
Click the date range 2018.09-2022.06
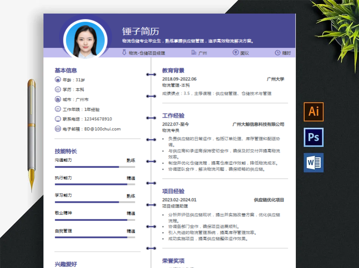pyautogui.click(x=179, y=79)
